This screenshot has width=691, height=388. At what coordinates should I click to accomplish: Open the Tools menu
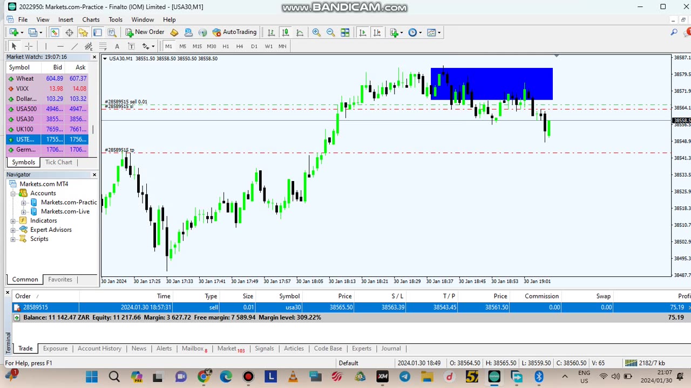[x=116, y=19]
